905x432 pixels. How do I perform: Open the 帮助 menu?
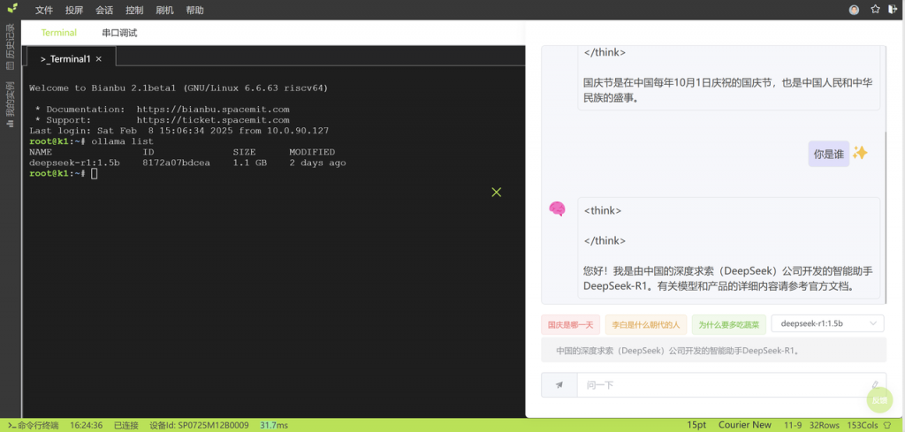coord(194,11)
